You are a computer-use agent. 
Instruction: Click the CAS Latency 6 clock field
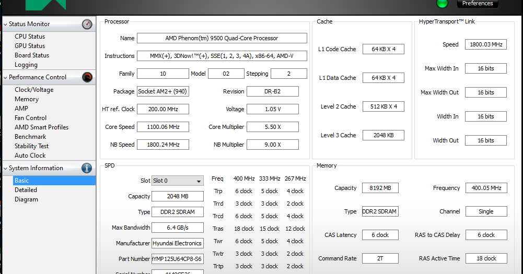(380, 235)
